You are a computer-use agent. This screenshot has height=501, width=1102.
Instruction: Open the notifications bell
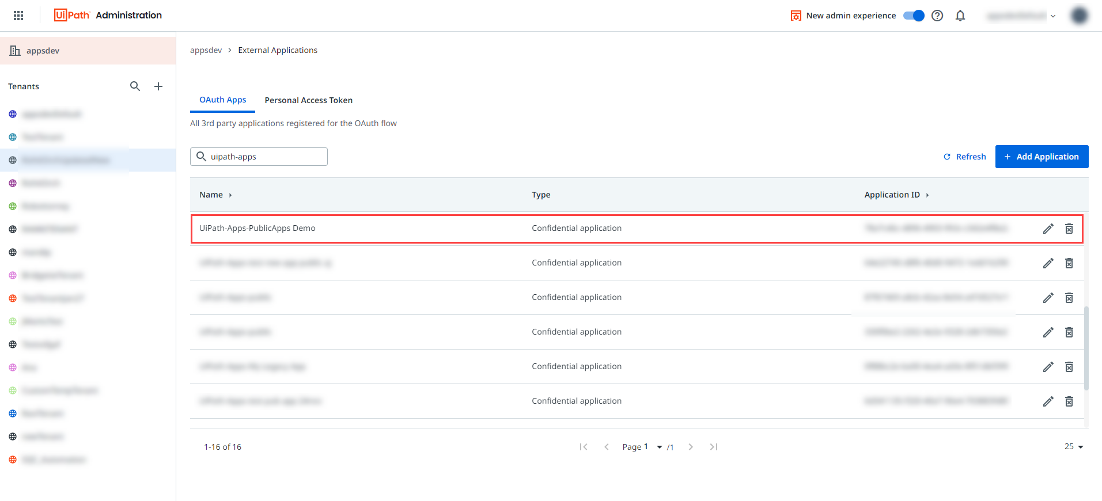click(960, 16)
